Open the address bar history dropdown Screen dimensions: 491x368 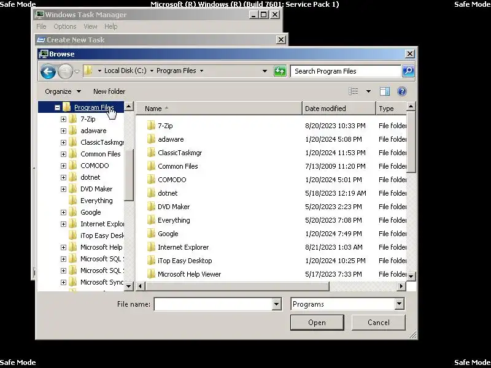click(x=265, y=71)
